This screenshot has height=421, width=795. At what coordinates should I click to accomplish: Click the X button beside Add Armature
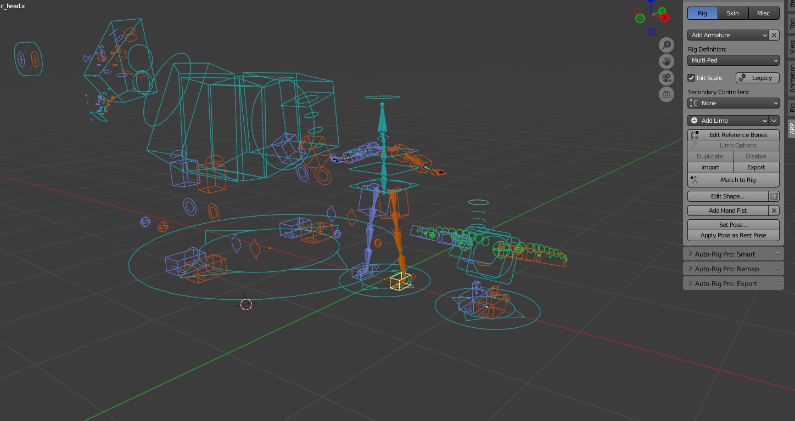click(x=774, y=35)
